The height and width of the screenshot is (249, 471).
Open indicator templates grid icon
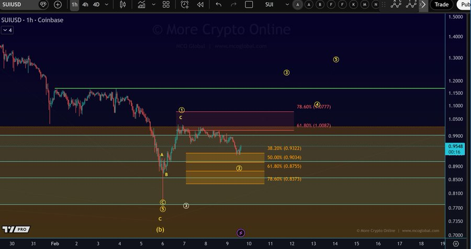click(166, 5)
